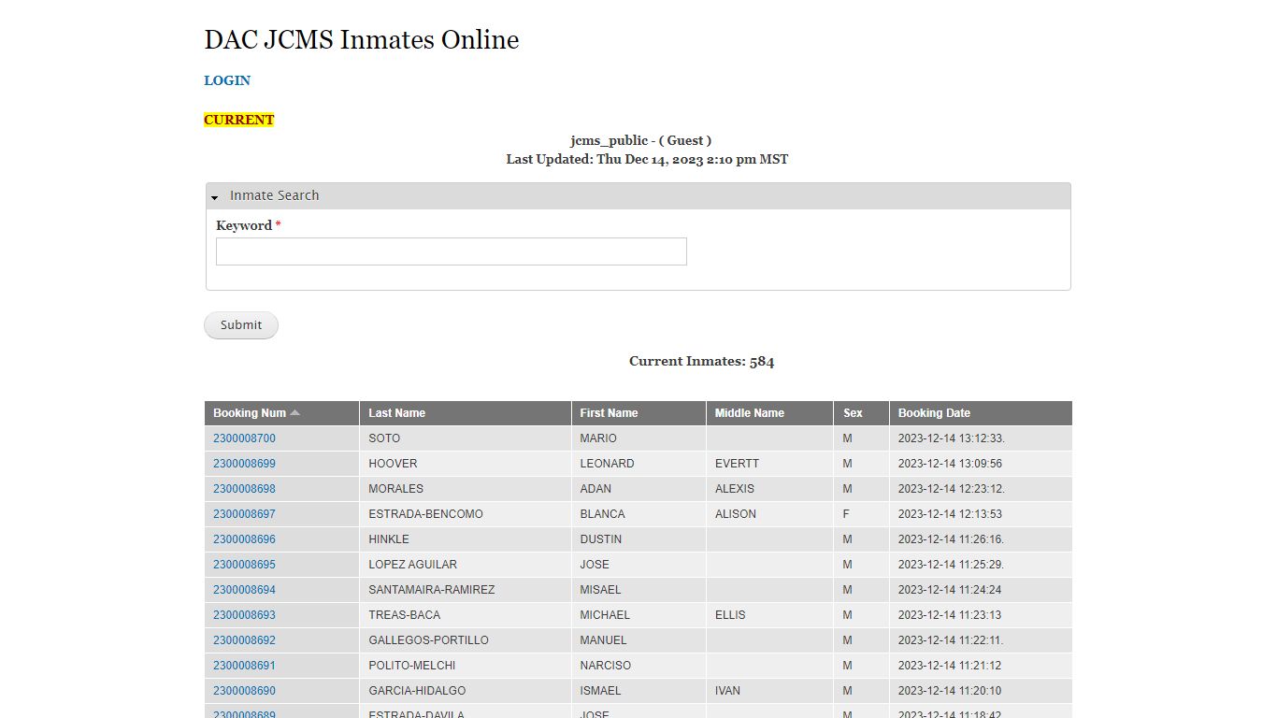Open booking 2300008697

click(x=244, y=514)
